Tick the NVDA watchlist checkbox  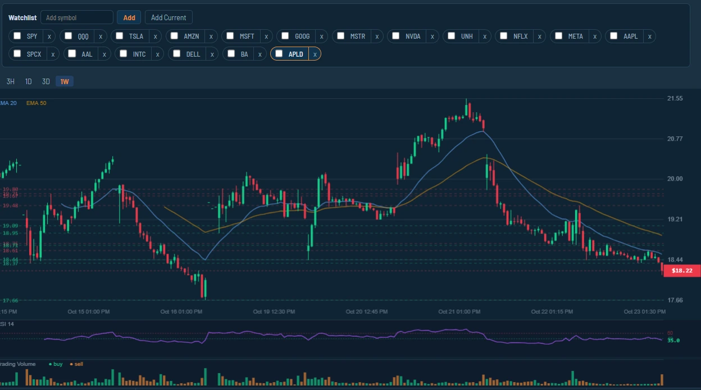click(396, 36)
